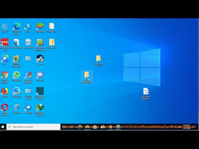This screenshot has width=199, height=149.
Task: Open the Microsoft Edge shortcut
Action: point(16,28)
